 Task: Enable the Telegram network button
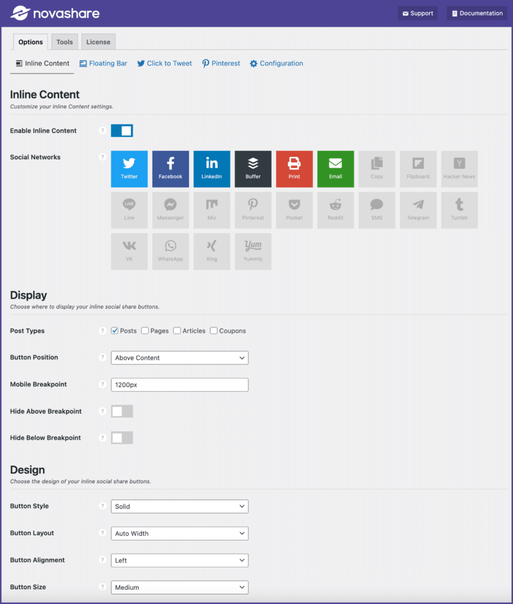click(x=418, y=211)
